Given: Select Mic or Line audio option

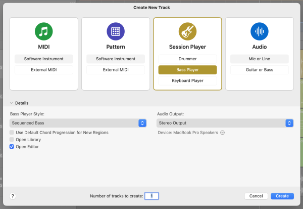Looking at the screenshot, I should [260, 59].
